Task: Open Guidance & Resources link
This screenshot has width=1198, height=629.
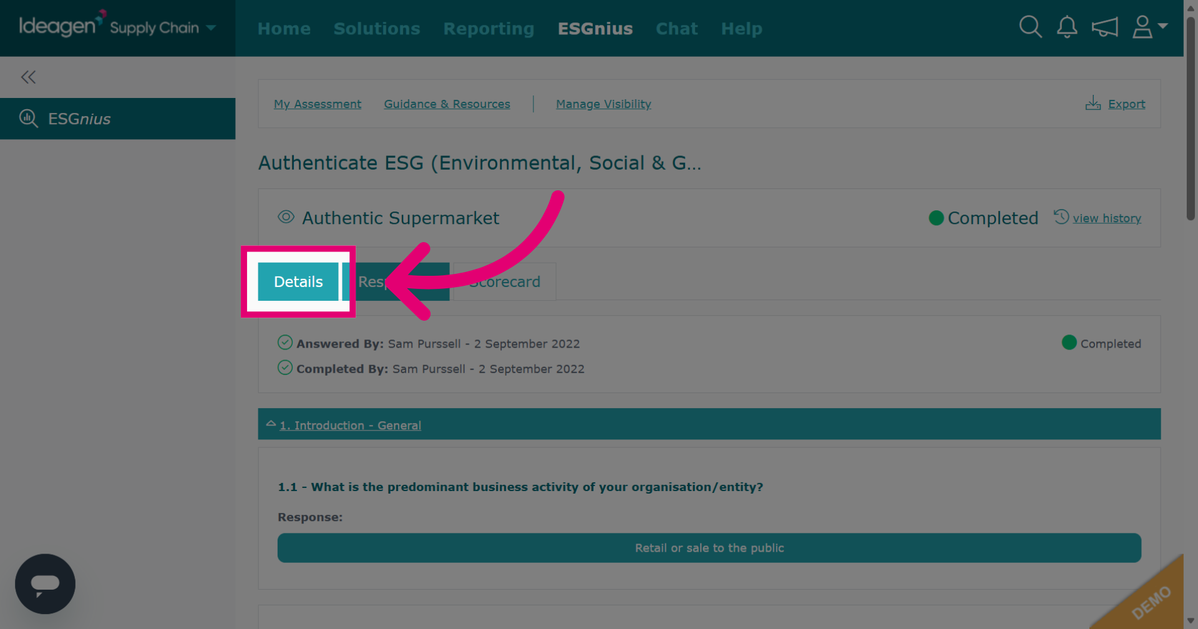Action: pyautogui.click(x=447, y=104)
